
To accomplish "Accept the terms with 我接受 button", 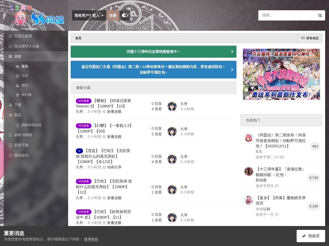I will 311,236.
